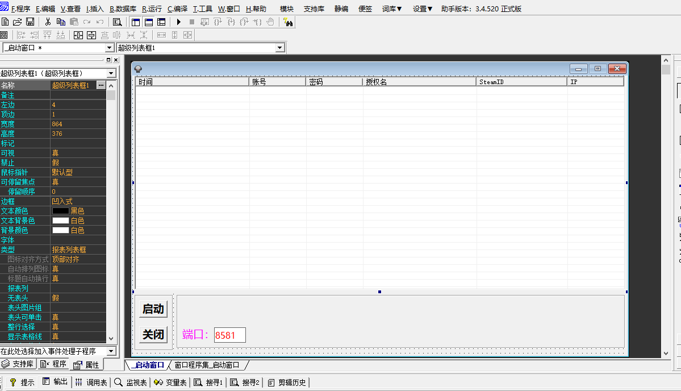Run the program with the play icon
681x391 pixels.
pyautogui.click(x=178, y=22)
